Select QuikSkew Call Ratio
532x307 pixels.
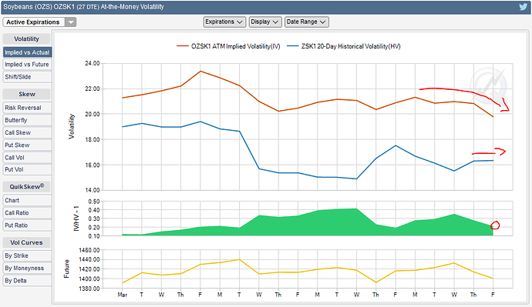point(27,213)
